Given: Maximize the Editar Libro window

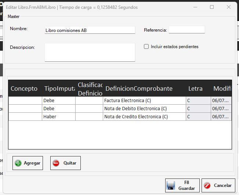Looking at the screenshot, I should pos(212,7).
